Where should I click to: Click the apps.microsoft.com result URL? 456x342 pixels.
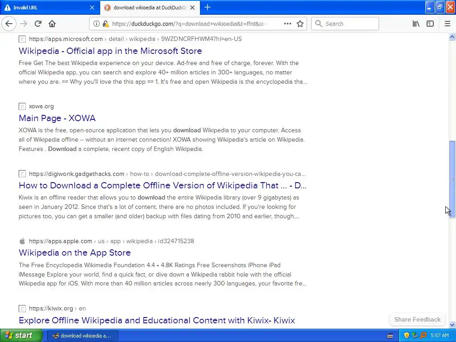(135, 39)
